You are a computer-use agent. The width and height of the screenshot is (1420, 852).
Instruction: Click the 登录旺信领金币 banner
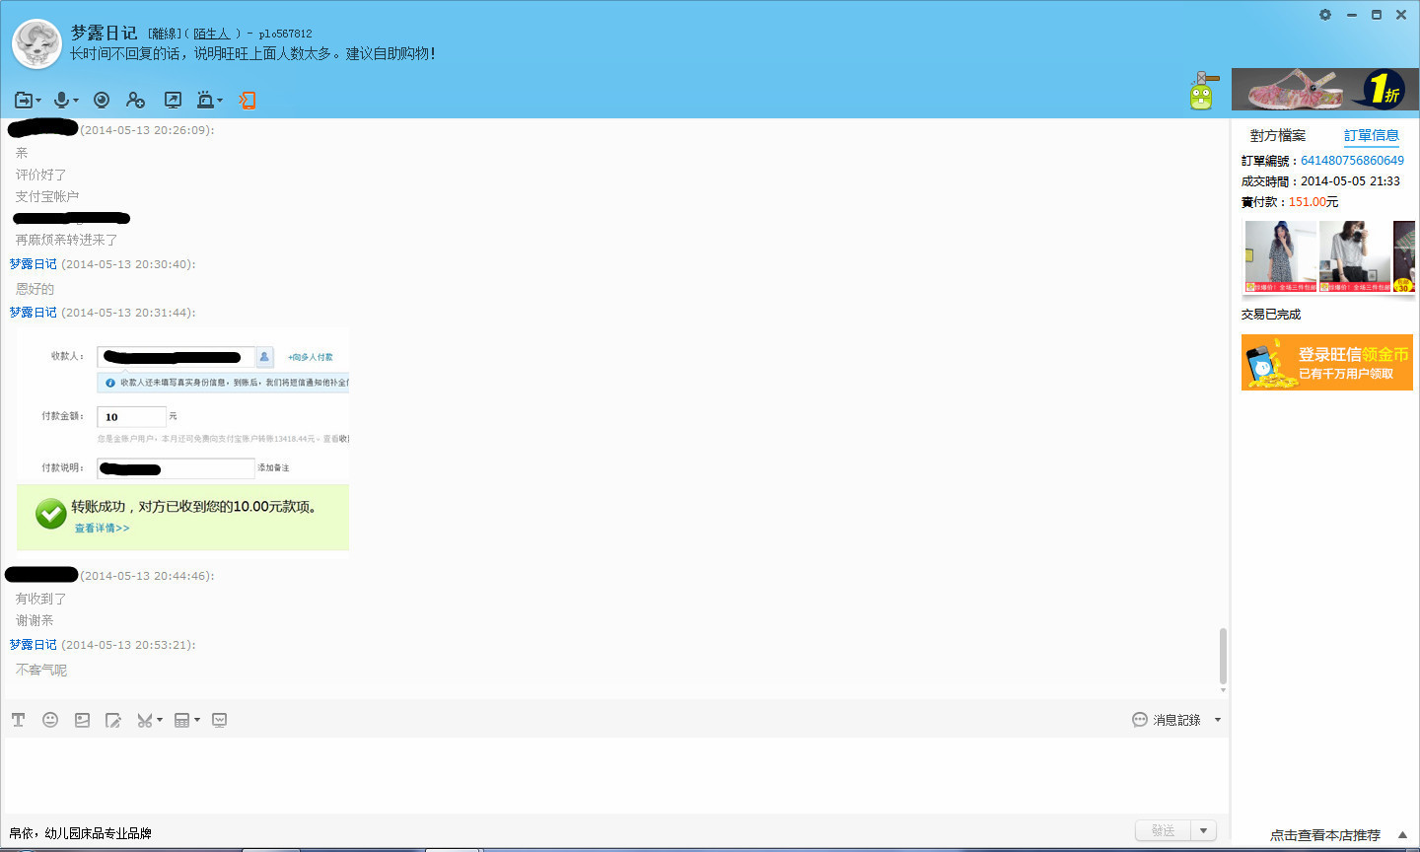[1327, 363]
